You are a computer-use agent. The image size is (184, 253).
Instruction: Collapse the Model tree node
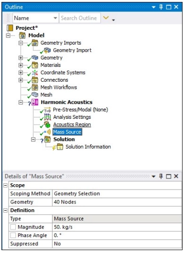click(x=8, y=36)
